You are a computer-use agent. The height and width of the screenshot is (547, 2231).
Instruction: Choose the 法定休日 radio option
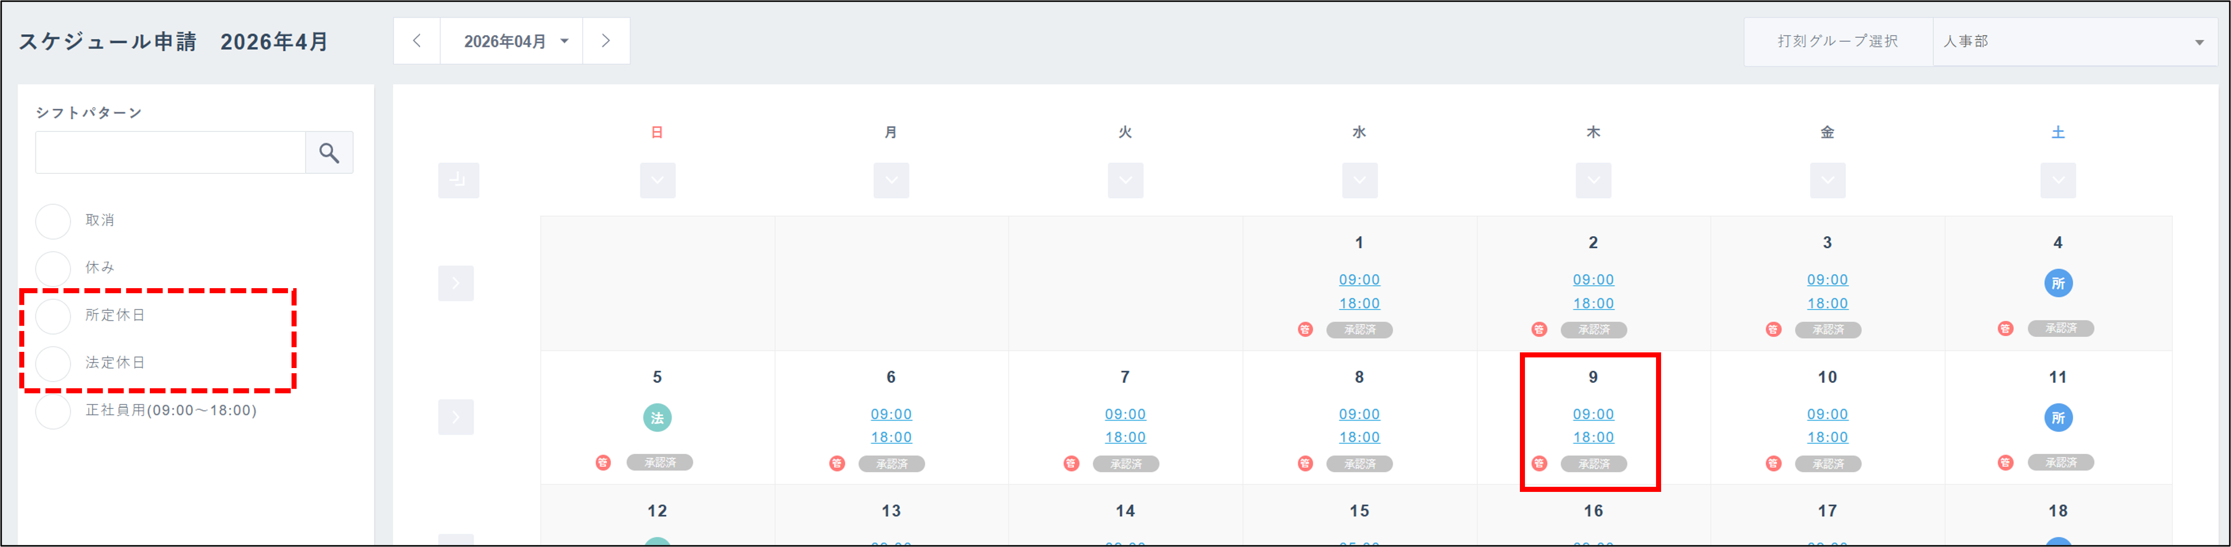click(53, 363)
